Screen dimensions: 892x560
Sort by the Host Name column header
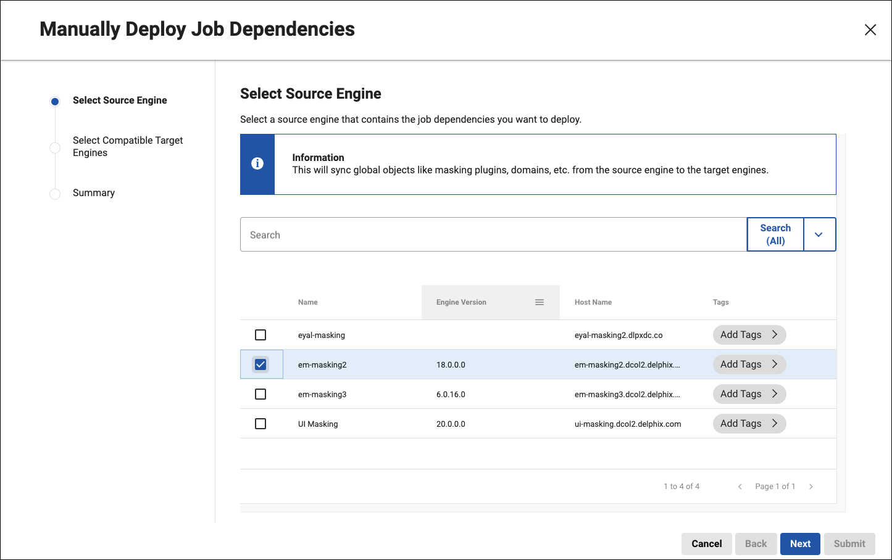pos(593,302)
